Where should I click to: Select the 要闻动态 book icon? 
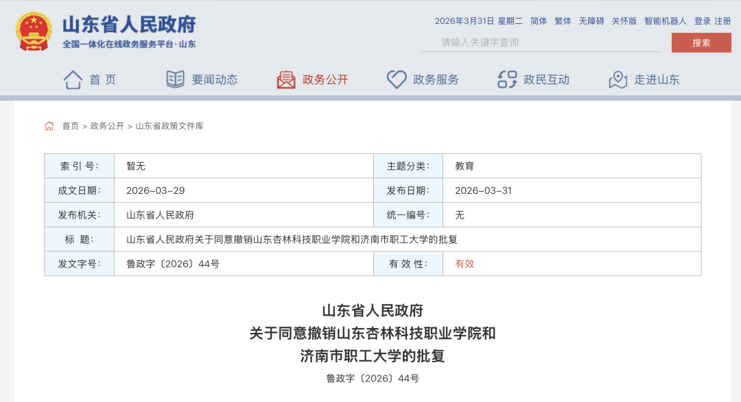[176, 79]
